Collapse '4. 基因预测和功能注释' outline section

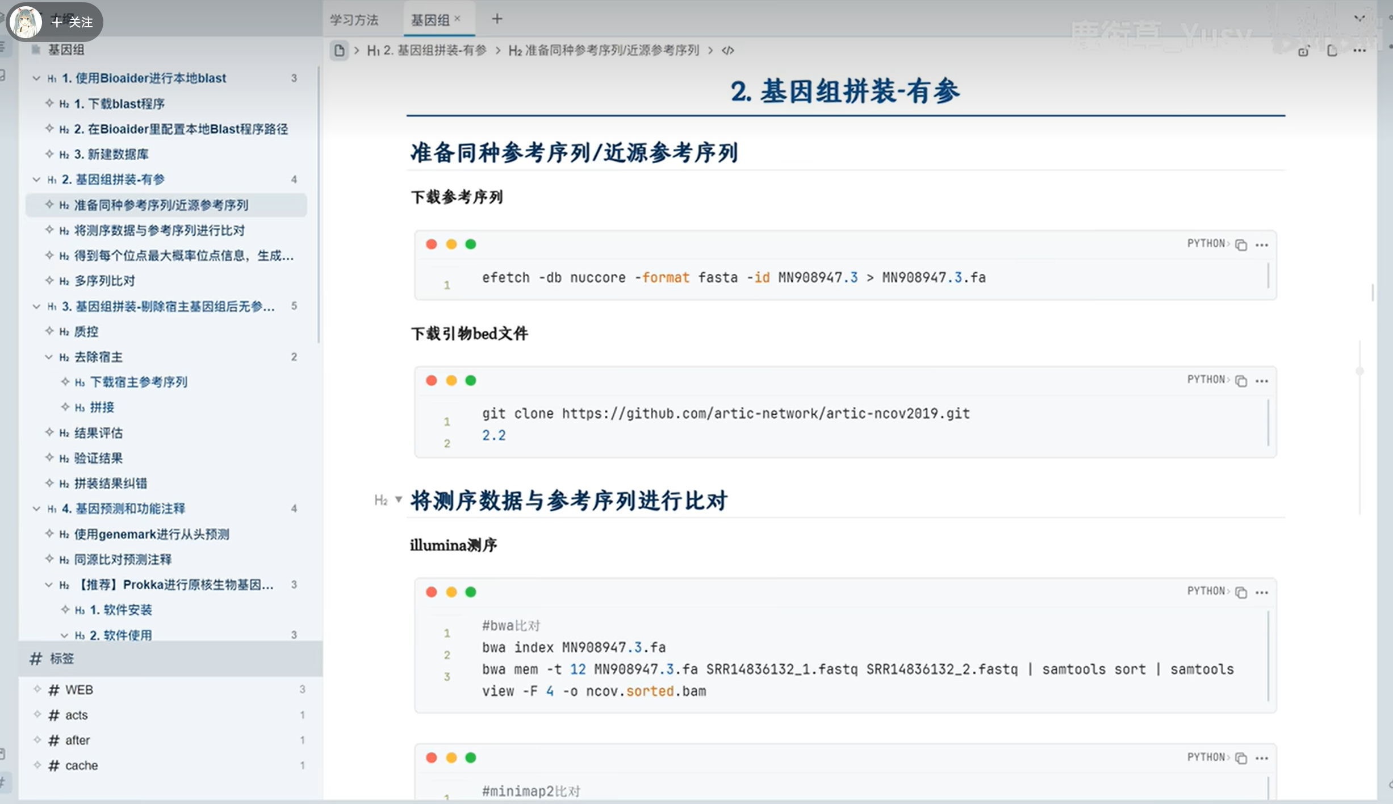click(36, 509)
